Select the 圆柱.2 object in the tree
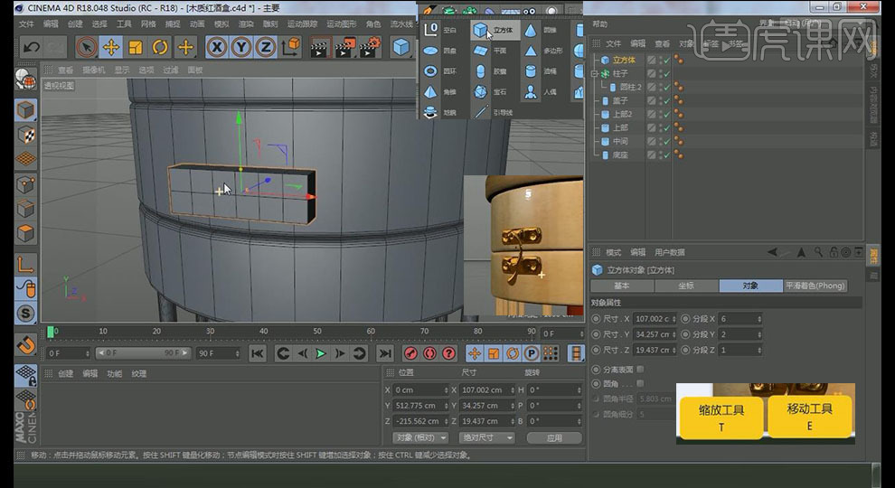 (631, 88)
